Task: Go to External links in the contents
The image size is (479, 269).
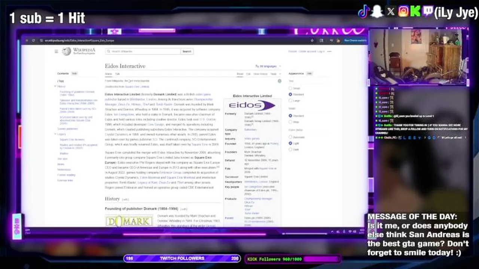Action: point(65,180)
